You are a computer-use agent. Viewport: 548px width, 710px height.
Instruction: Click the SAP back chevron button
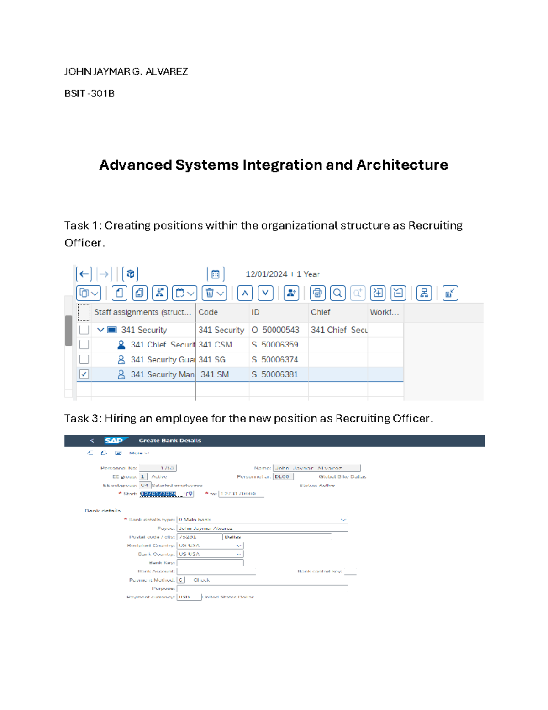tap(92, 441)
